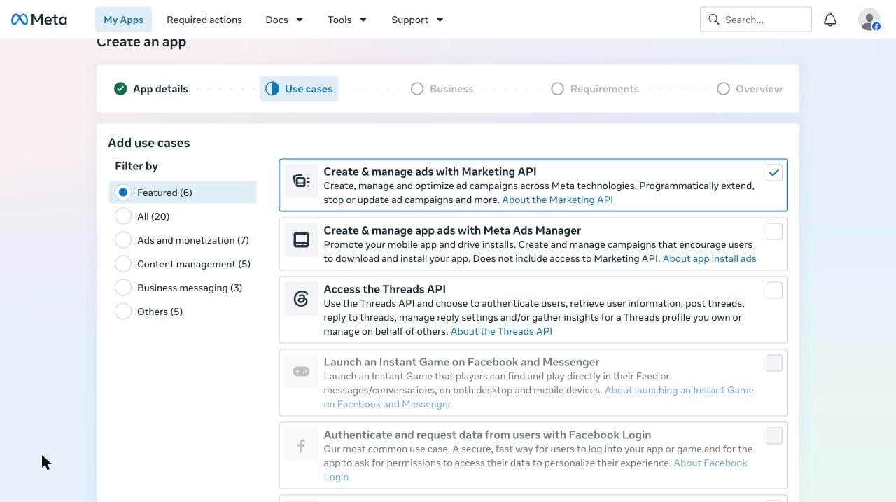Open the About the Marketing API link
896x502 pixels.
[557, 200]
